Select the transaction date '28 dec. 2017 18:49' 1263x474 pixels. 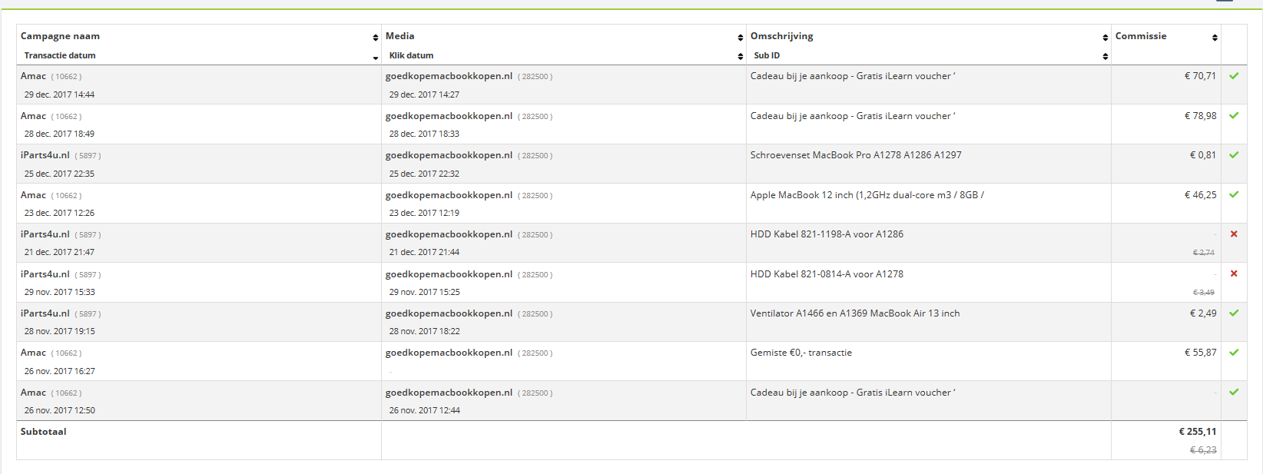point(59,134)
